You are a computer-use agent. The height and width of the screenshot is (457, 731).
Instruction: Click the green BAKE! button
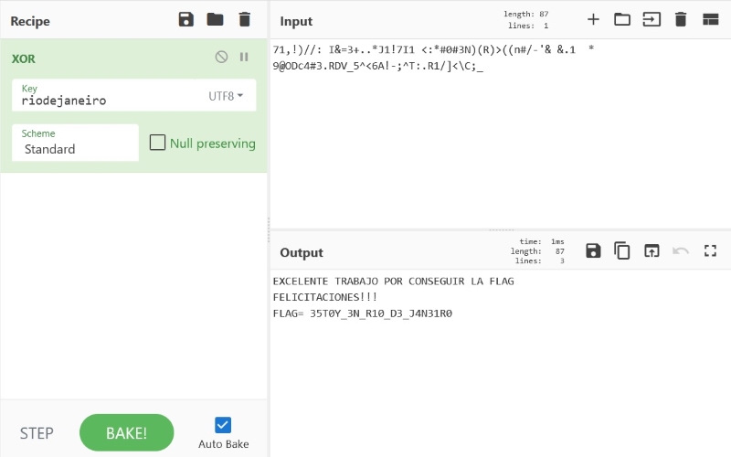pyautogui.click(x=126, y=432)
